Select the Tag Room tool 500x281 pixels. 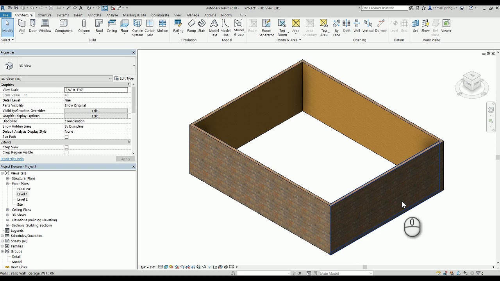coord(282,28)
